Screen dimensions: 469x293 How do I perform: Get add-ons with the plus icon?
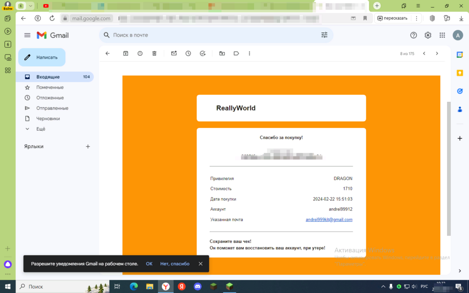pos(460,138)
